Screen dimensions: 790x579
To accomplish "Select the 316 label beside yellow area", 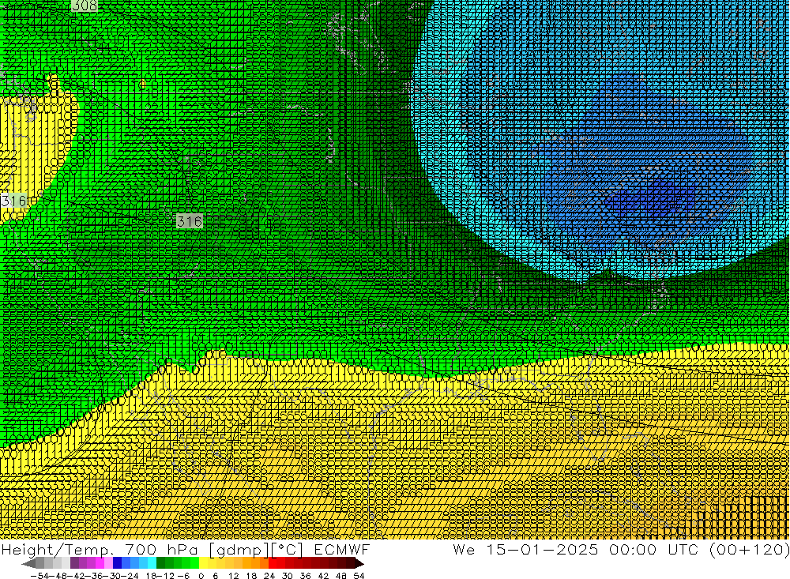I will tap(13, 201).
